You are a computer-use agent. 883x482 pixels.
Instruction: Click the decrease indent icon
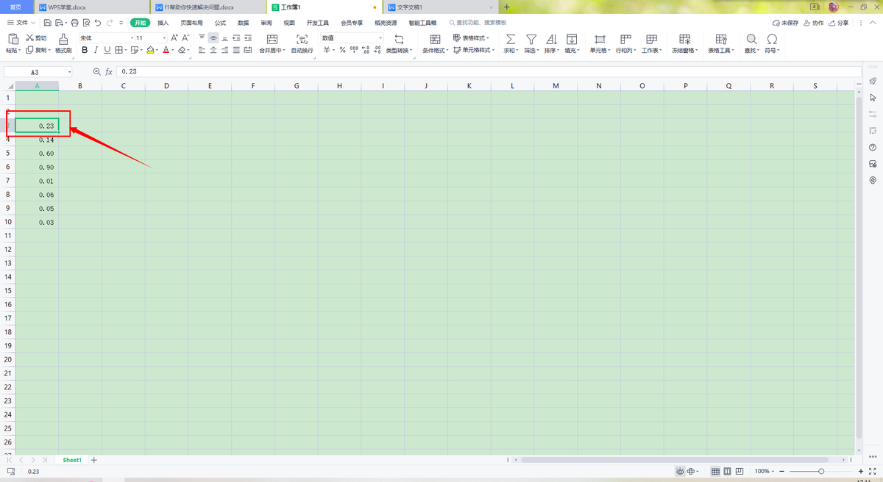(237, 37)
